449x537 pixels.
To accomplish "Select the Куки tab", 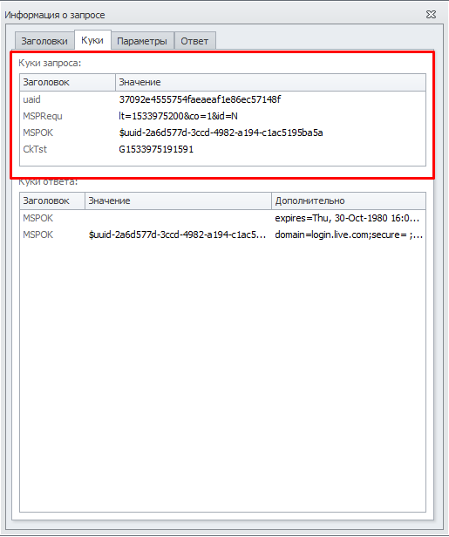I will 92,40.
